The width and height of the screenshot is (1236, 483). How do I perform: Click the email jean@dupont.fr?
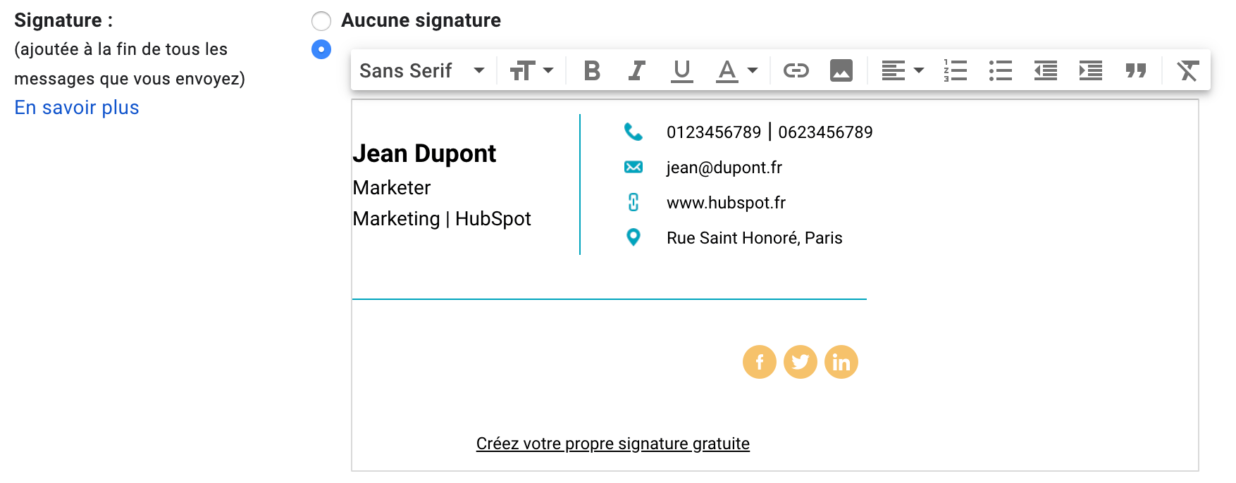[x=724, y=168]
